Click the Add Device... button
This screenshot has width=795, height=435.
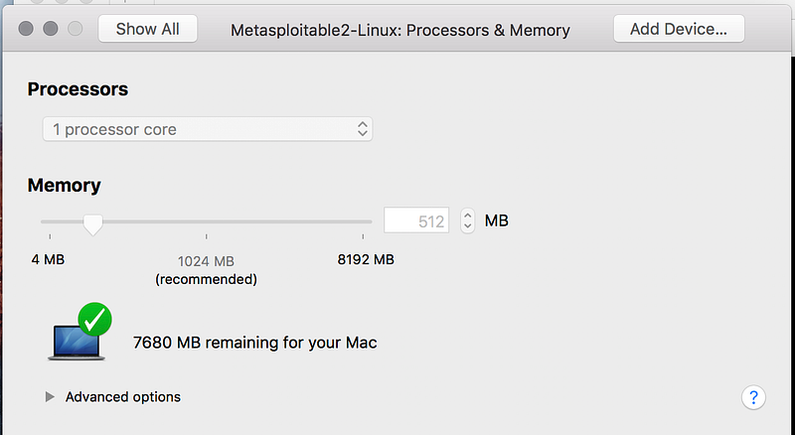[678, 29]
